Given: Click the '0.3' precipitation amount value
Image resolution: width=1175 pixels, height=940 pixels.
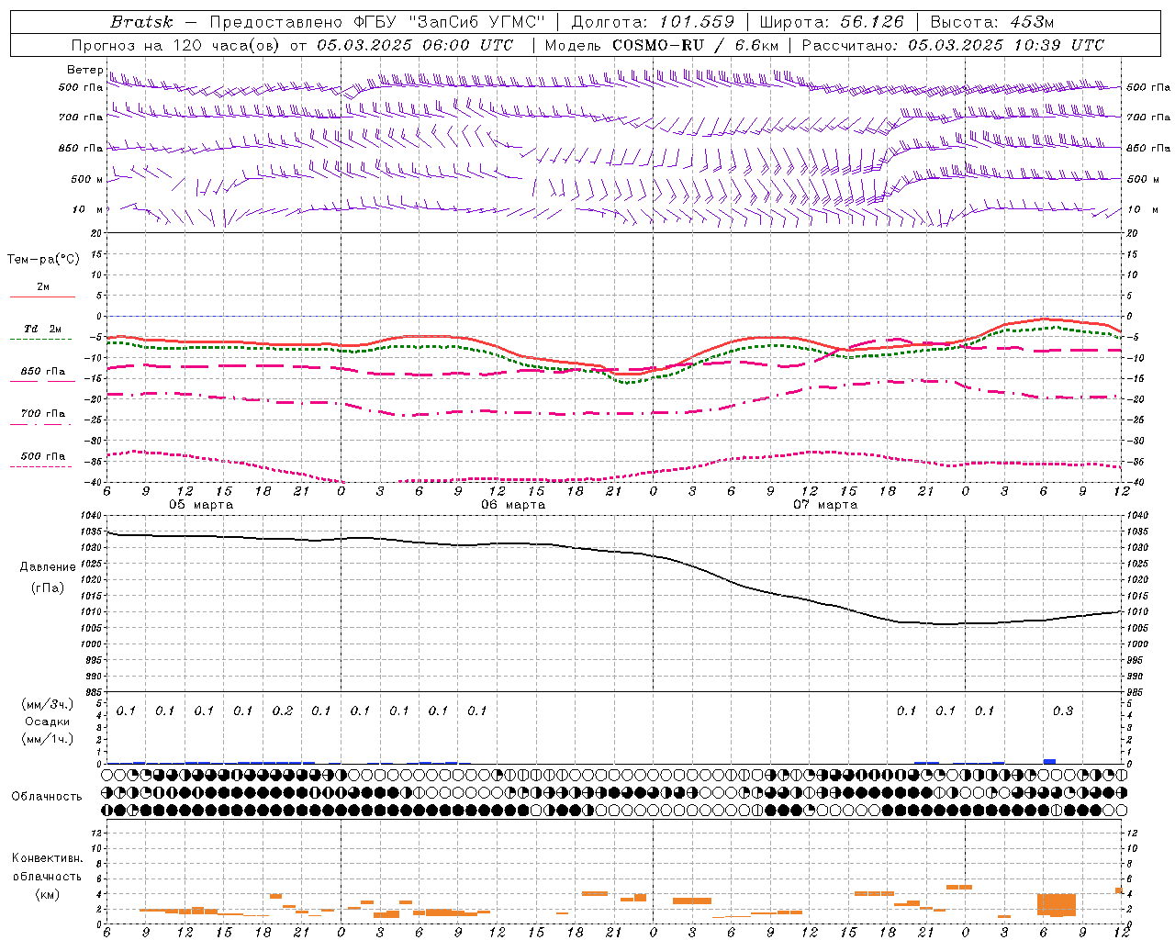Looking at the screenshot, I should (x=1062, y=711).
